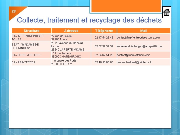The width and height of the screenshot is (180, 135).
Task: Select the 'EA - APF ENTREPRISES TOURS' cell
Action: [31, 37]
